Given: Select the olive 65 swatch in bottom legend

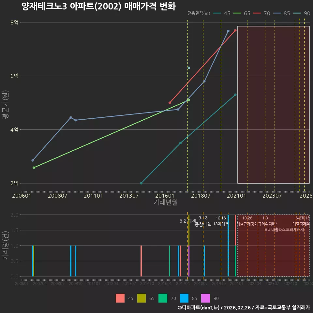Looking at the screenshot, I should [141, 298].
